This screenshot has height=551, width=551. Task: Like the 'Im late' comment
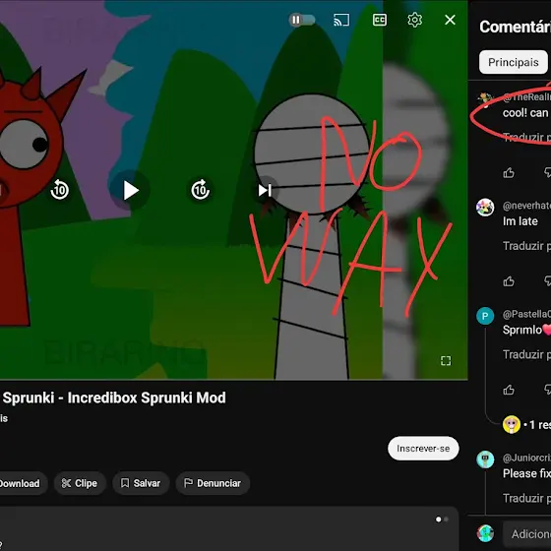[x=509, y=281]
